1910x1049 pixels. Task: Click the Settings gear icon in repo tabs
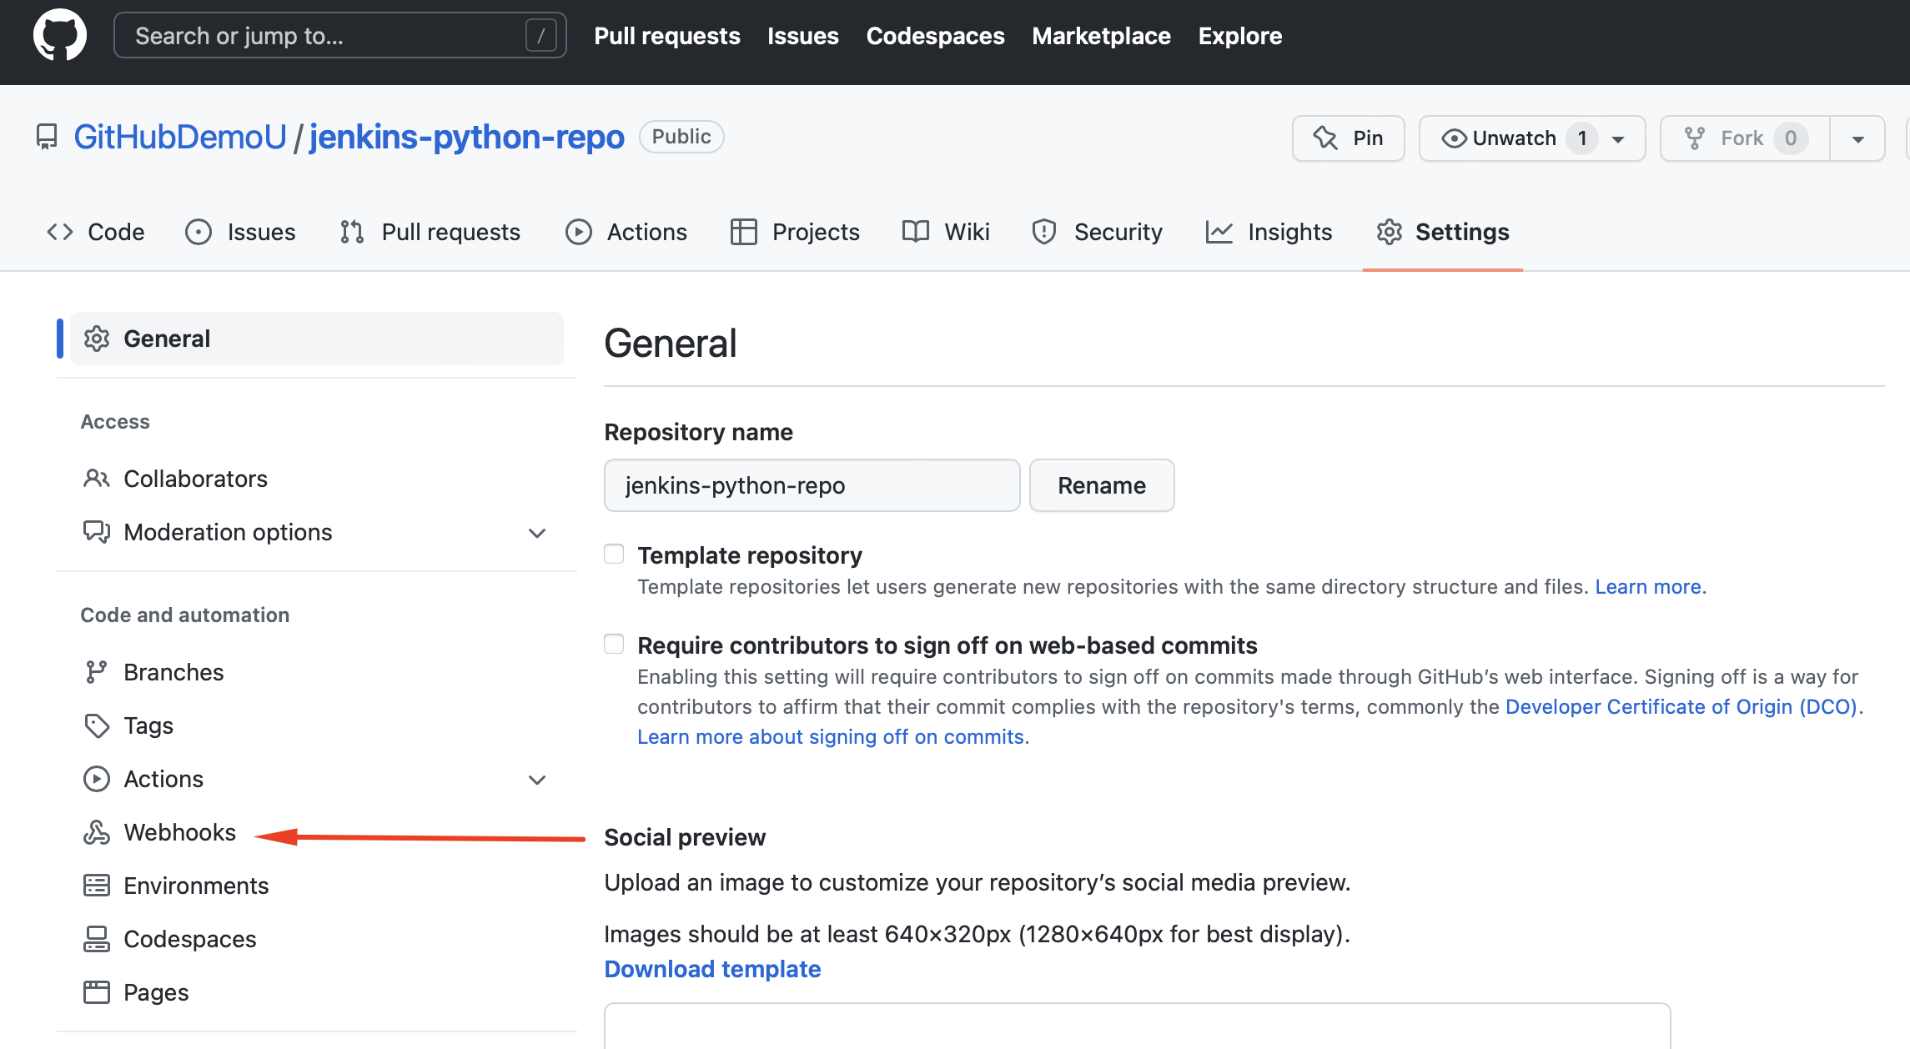pos(1389,232)
